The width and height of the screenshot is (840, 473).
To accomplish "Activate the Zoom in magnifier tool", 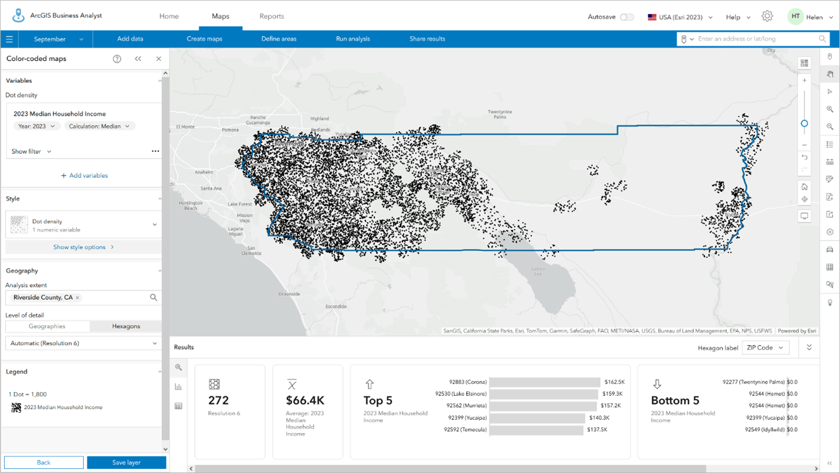I will coord(829,109).
